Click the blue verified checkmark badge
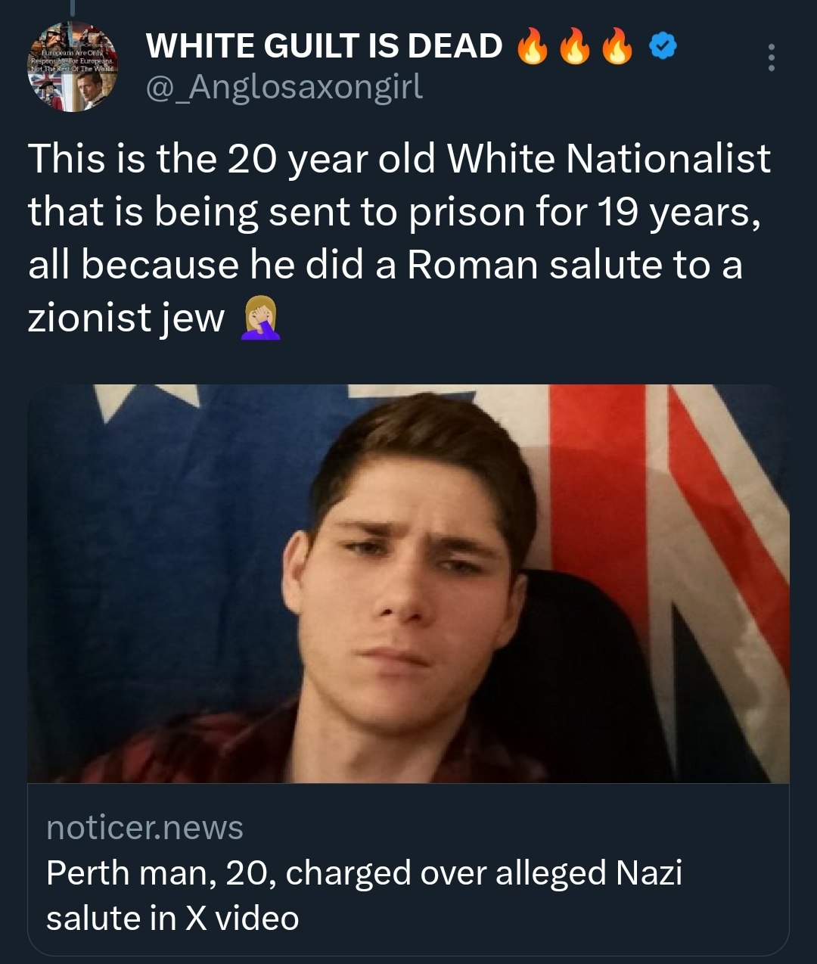817x964 pixels. [663, 47]
